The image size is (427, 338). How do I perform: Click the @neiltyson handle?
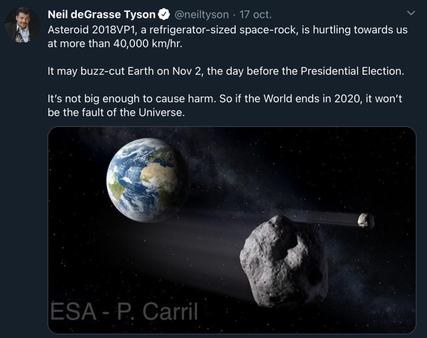(x=202, y=15)
